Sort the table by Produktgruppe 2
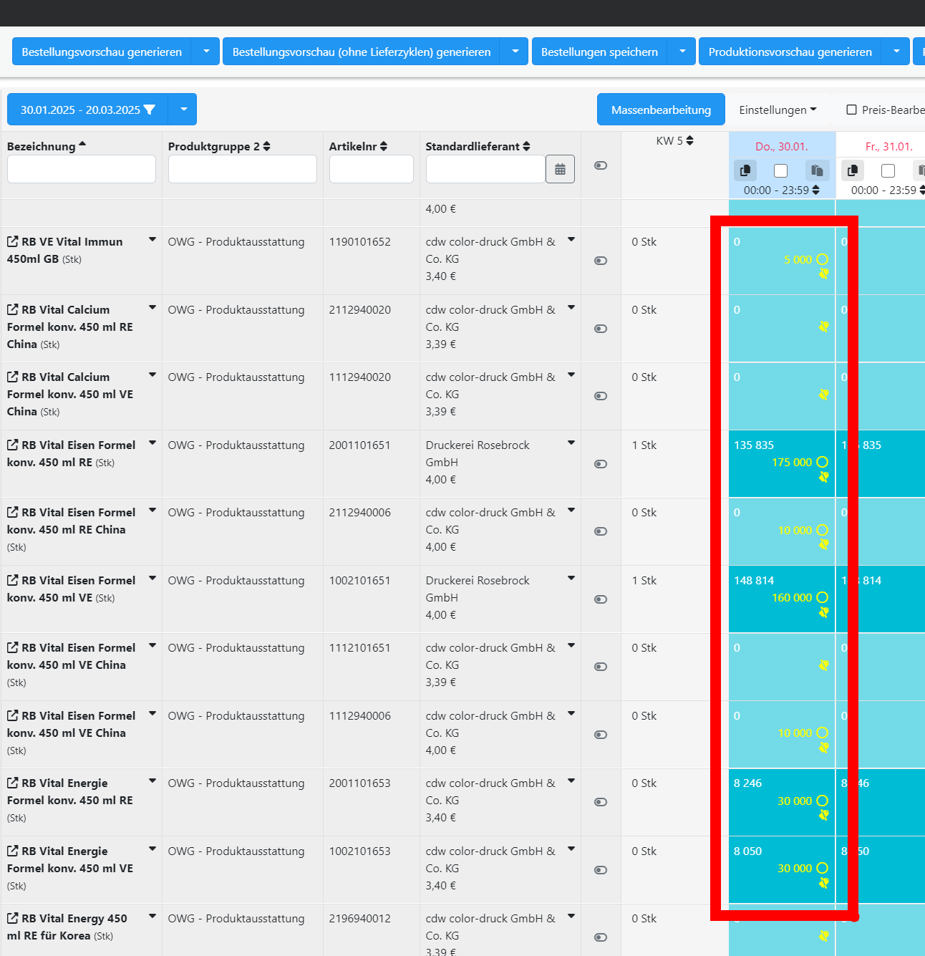 (266, 146)
